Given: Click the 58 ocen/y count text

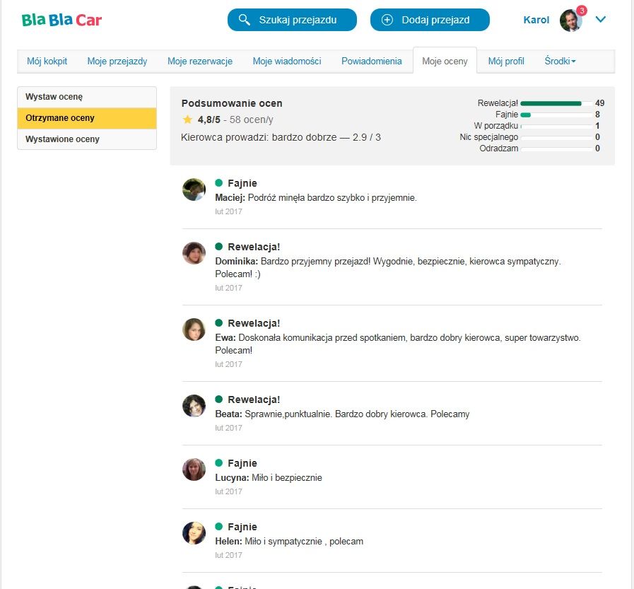Looking at the screenshot, I should tap(252, 119).
